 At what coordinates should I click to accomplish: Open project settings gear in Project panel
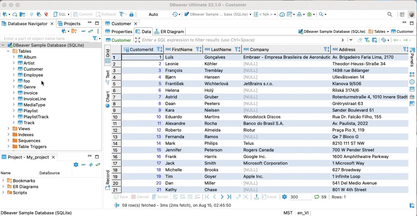click(76, 165)
